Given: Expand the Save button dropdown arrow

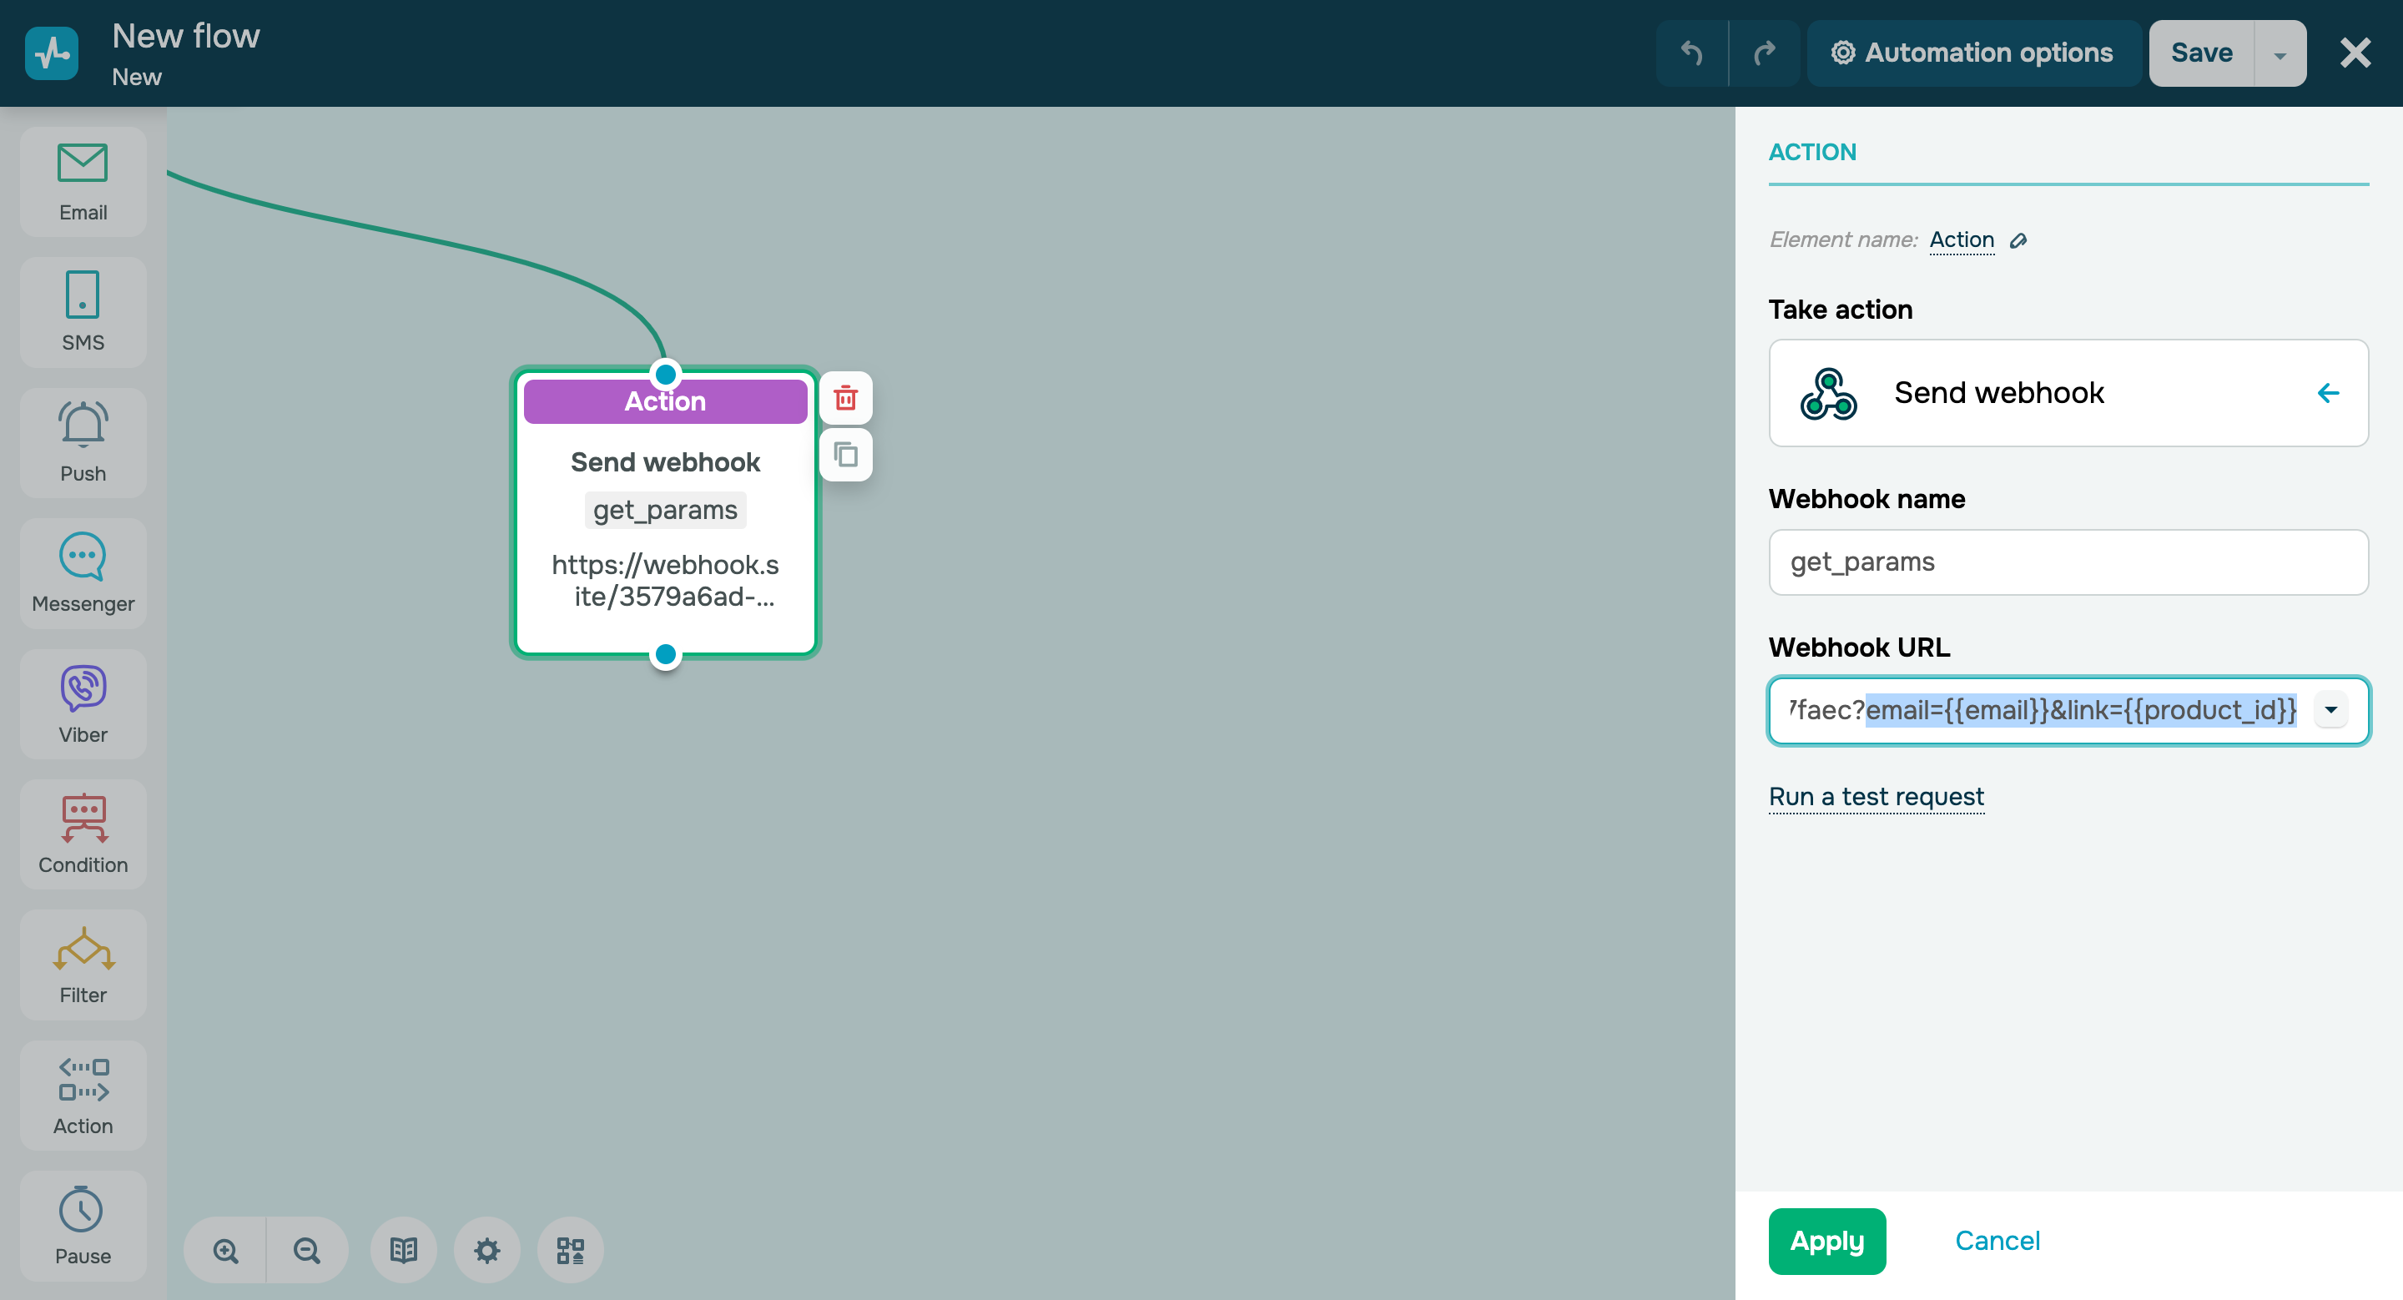Looking at the screenshot, I should tap(2279, 53).
